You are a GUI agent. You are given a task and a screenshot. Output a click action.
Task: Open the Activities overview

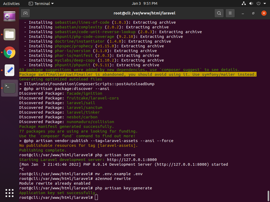[11, 3]
